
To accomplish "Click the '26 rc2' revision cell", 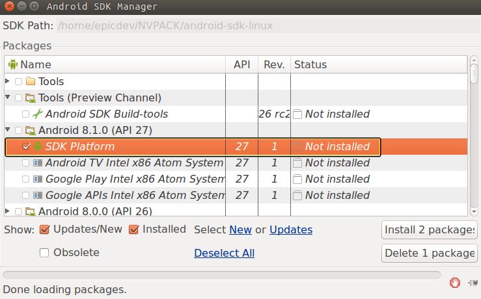I will [x=274, y=114].
